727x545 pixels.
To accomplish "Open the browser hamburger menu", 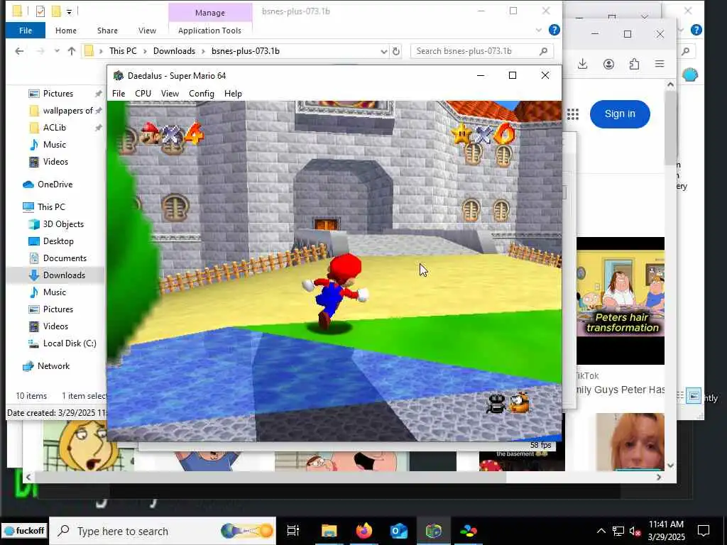I will (x=660, y=64).
